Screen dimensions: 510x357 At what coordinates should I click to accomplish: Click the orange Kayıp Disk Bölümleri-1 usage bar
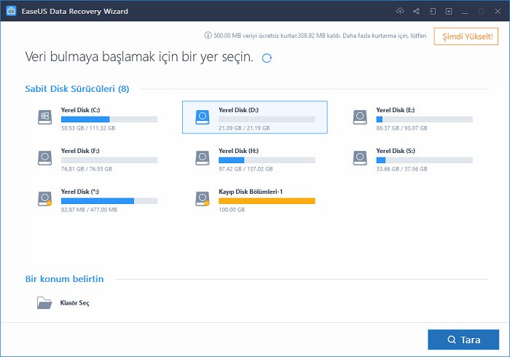tap(267, 200)
